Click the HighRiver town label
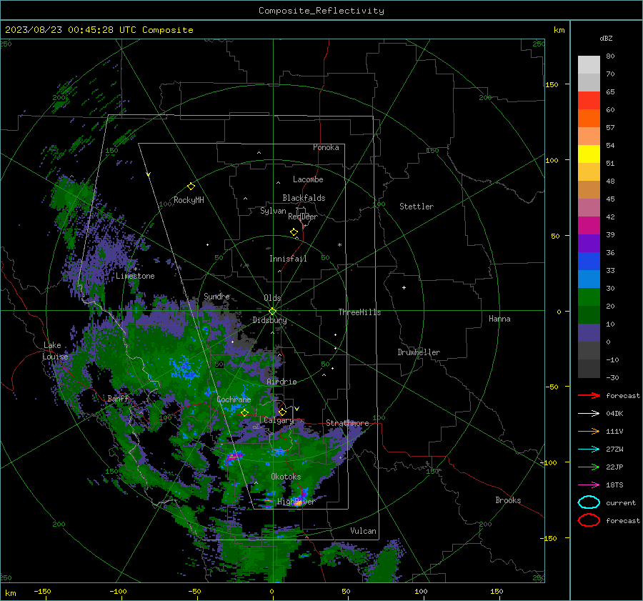The height and width of the screenshot is (601, 643). (x=296, y=502)
